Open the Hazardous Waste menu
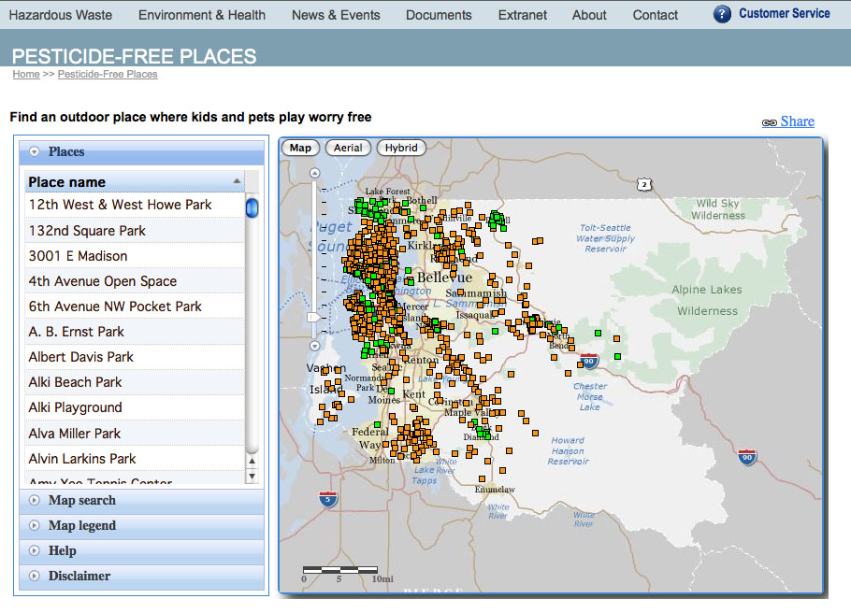The width and height of the screenshot is (851, 613). pos(61,15)
